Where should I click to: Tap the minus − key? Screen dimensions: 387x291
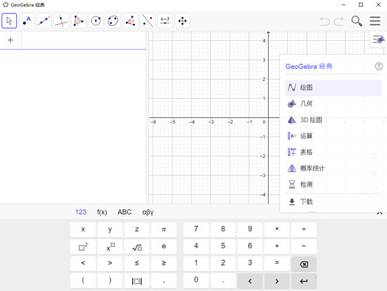(x=304, y=247)
